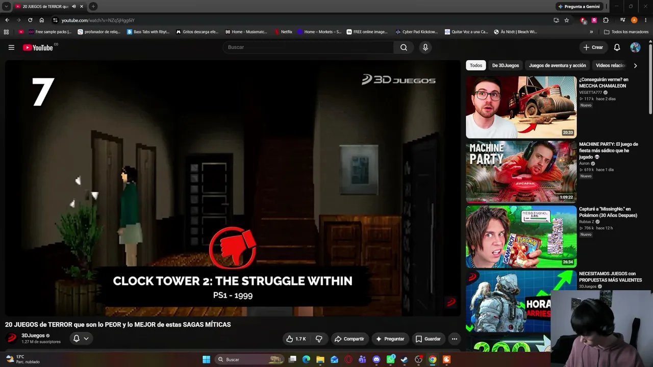Open the 3DJuegos channel name link
Screen dimensions: 653x367
pos(33,335)
